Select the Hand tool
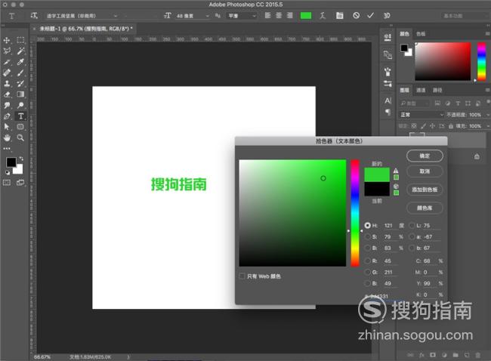This screenshot has width=491, height=361. [7, 137]
